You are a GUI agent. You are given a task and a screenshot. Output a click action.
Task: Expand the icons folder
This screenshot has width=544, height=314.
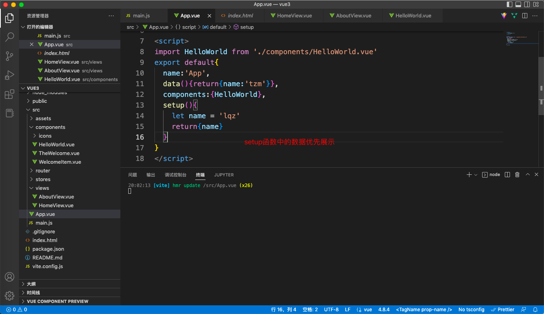[69, 136]
